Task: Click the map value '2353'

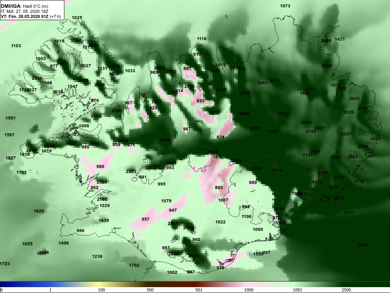Action: (x=131, y=172)
